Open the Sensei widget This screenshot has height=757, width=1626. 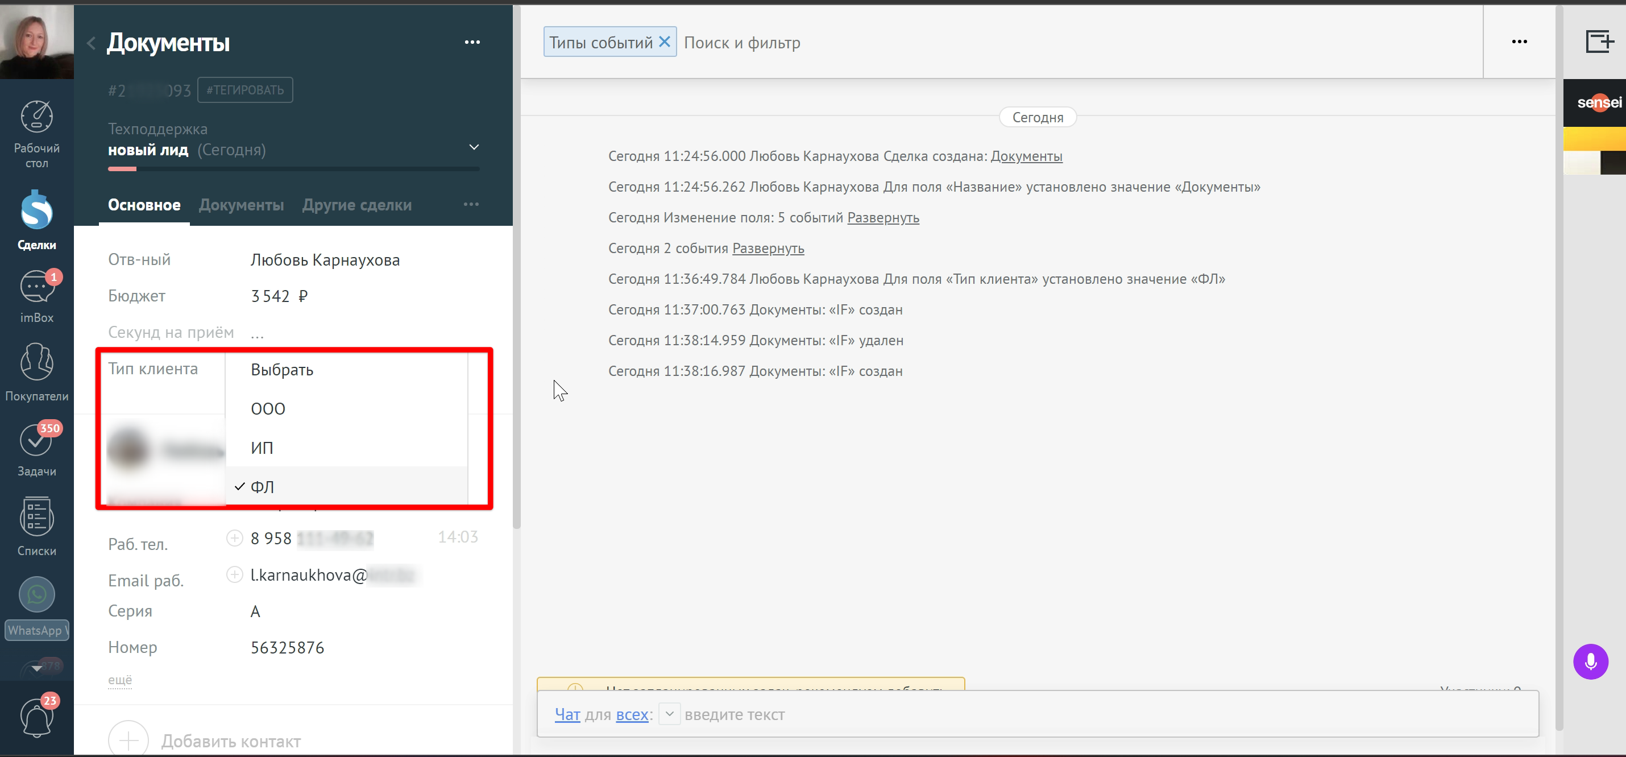(1594, 102)
